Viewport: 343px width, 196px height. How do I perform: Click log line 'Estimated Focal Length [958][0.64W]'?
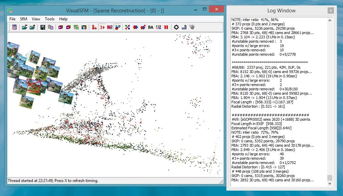261,128
